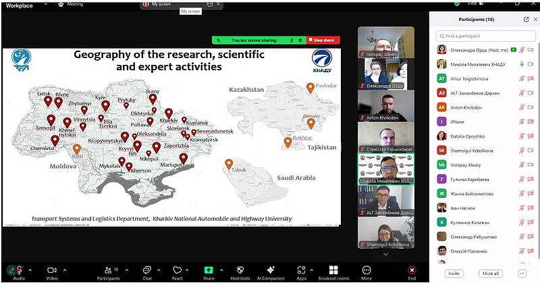Click the AK avatar of Anton Kholodov

coord(441,107)
